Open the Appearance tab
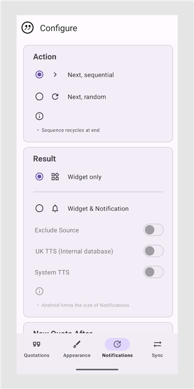Screen dimensions: 194x389 tap(77, 348)
